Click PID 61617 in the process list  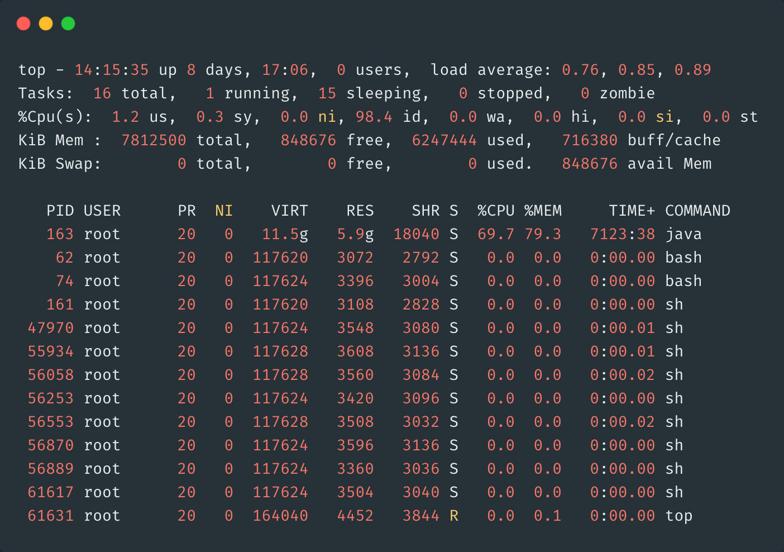(x=51, y=492)
